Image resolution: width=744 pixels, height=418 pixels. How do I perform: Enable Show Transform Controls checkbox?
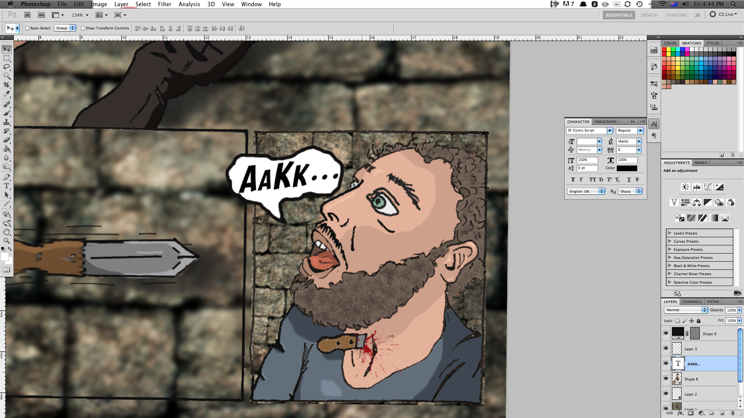click(x=83, y=28)
